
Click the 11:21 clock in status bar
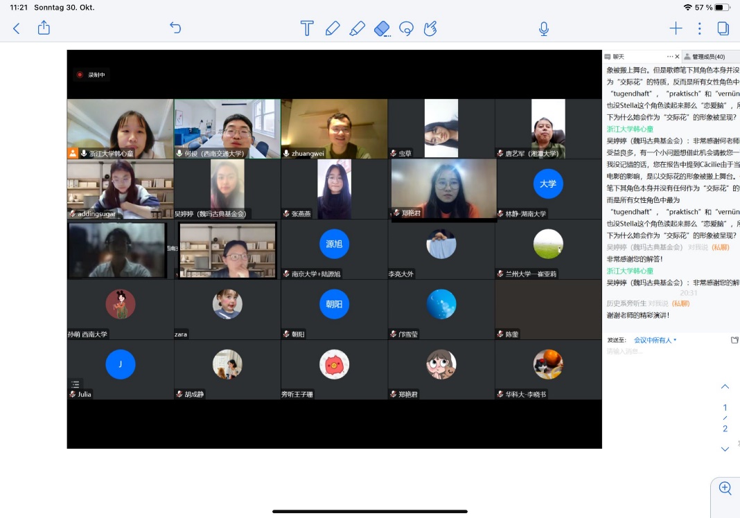coord(19,8)
